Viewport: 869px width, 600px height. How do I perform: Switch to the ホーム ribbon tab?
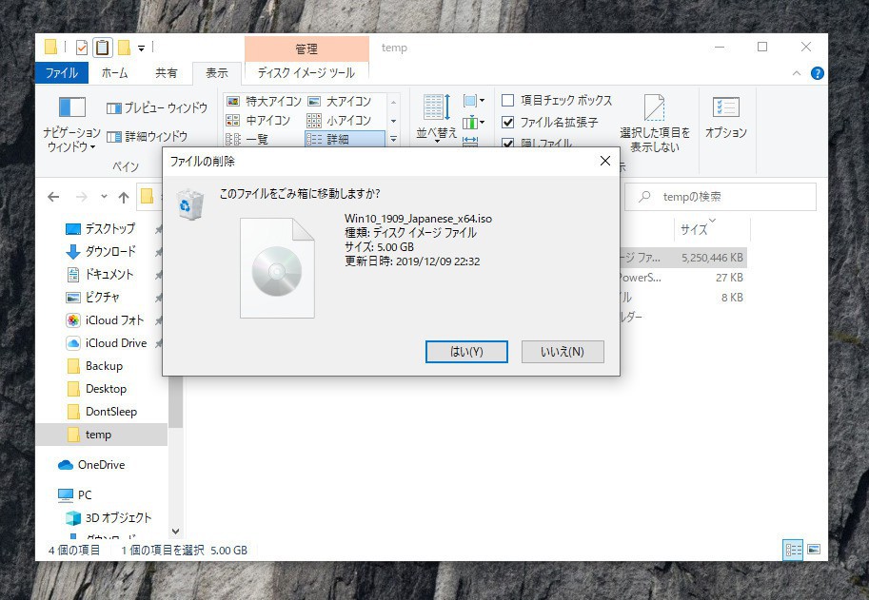[115, 72]
